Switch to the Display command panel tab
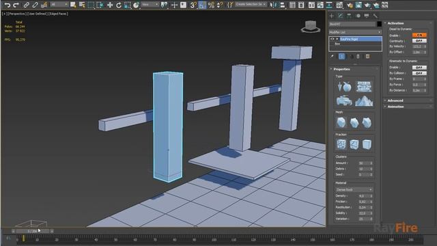437x246 pixels. [x=367, y=16]
